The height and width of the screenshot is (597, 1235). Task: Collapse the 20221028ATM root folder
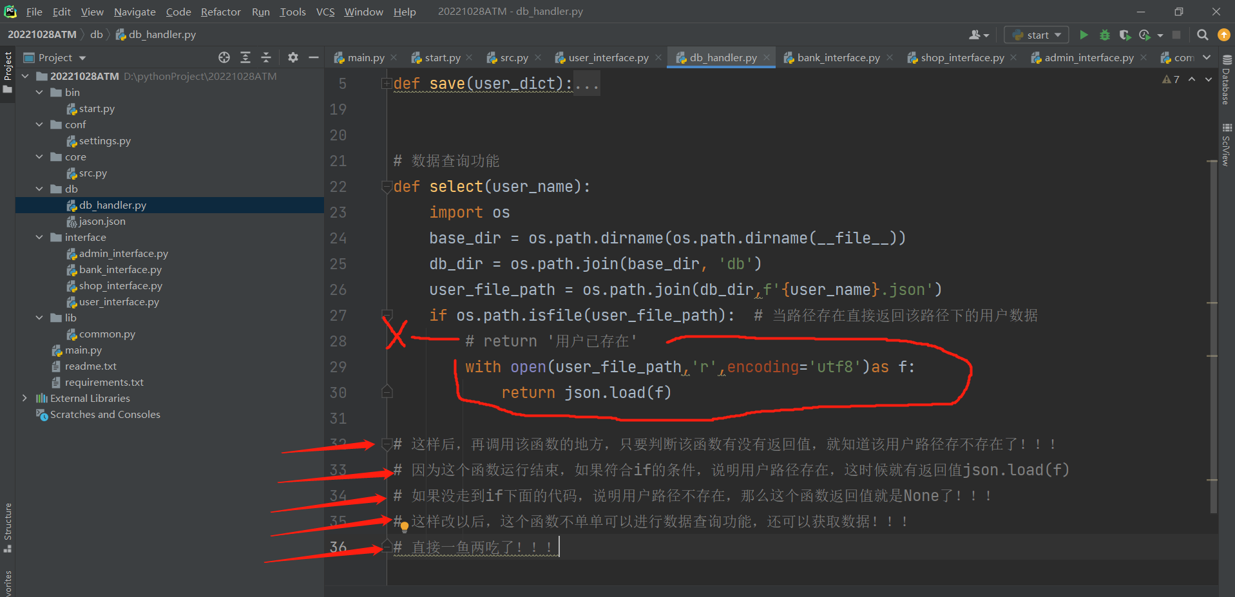[x=25, y=76]
